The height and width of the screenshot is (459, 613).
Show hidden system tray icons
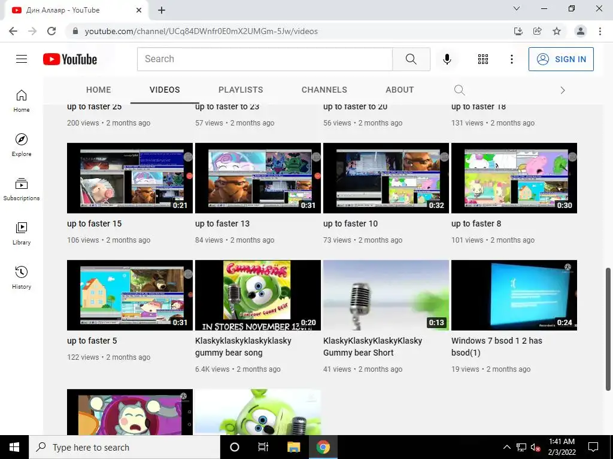click(x=506, y=447)
